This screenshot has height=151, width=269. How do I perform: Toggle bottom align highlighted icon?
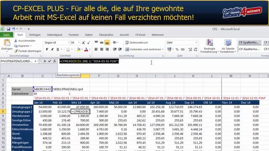107,42
